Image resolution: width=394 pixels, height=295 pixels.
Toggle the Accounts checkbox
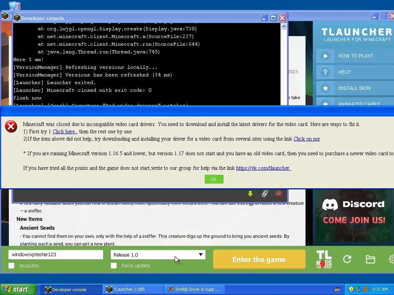point(11,266)
